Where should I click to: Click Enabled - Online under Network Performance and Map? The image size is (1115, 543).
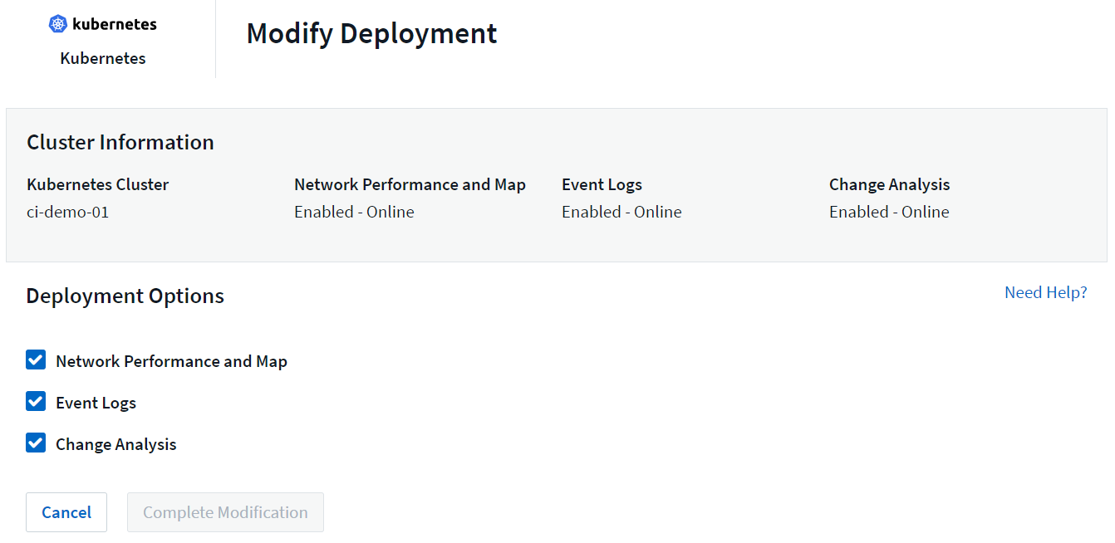coord(354,212)
